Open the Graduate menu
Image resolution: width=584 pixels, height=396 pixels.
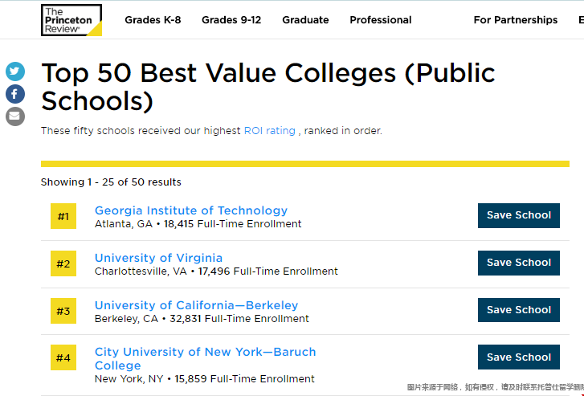[305, 20]
